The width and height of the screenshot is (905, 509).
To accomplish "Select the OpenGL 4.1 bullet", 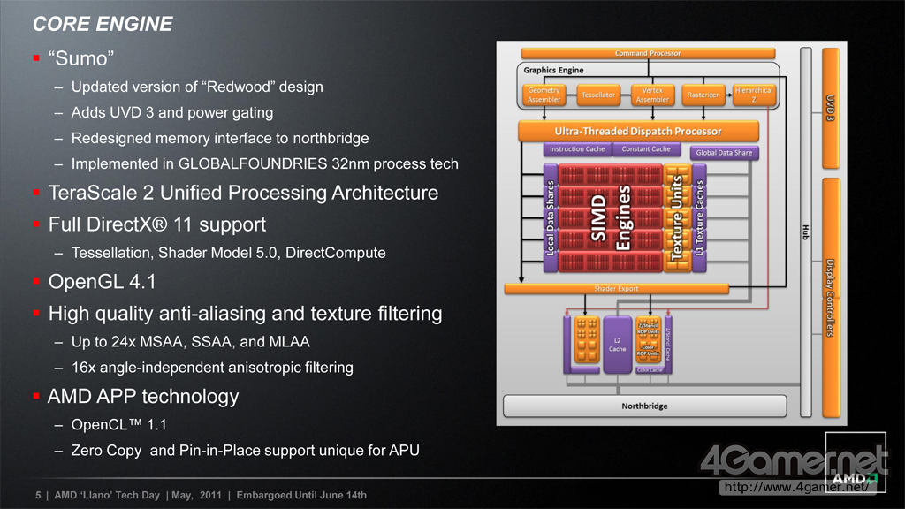I will (x=103, y=282).
